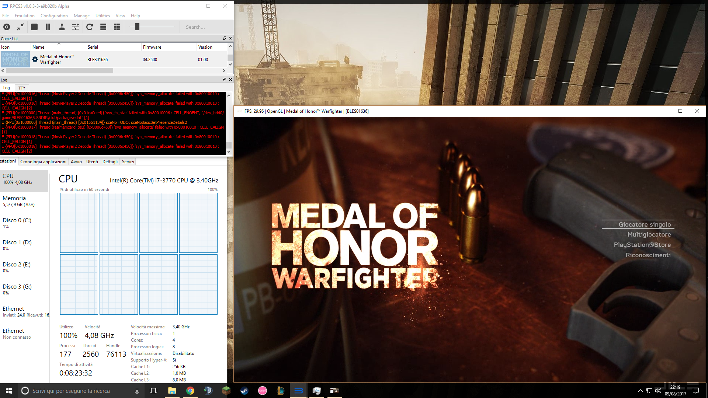Switch game list to grid view
Image resolution: width=708 pixels, height=398 pixels.
click(x=117, y=27)
